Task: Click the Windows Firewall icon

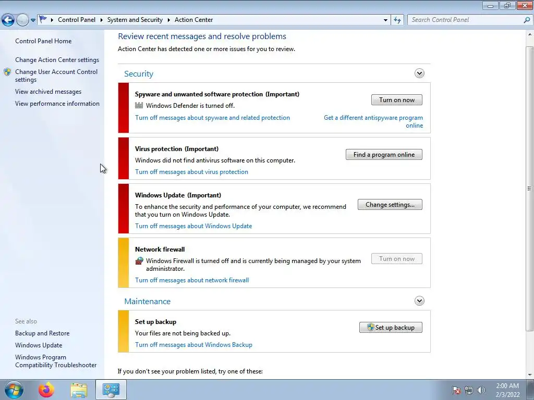Action: [x=139, y=261]
